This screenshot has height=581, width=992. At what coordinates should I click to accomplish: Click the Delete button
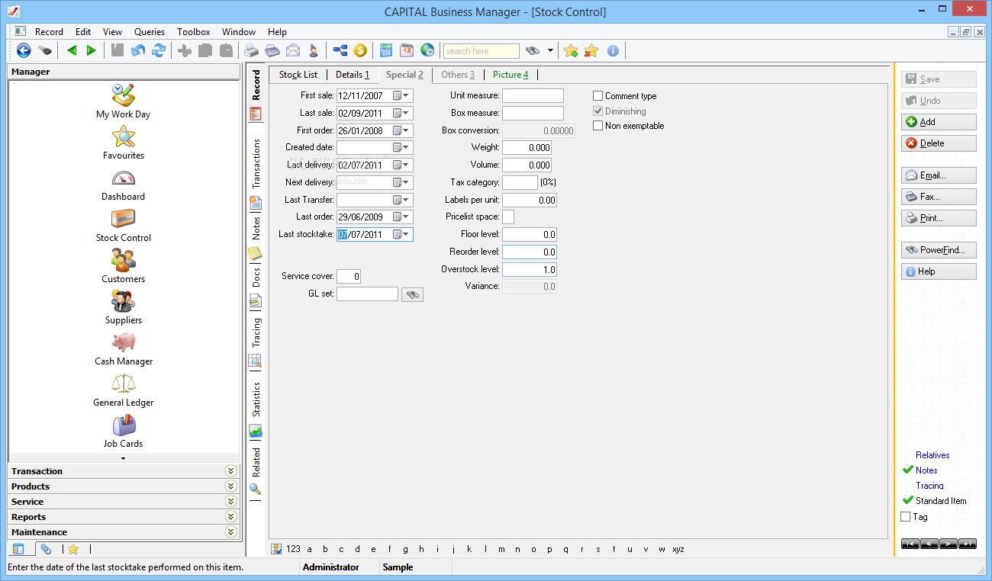(x=939, y=143)
